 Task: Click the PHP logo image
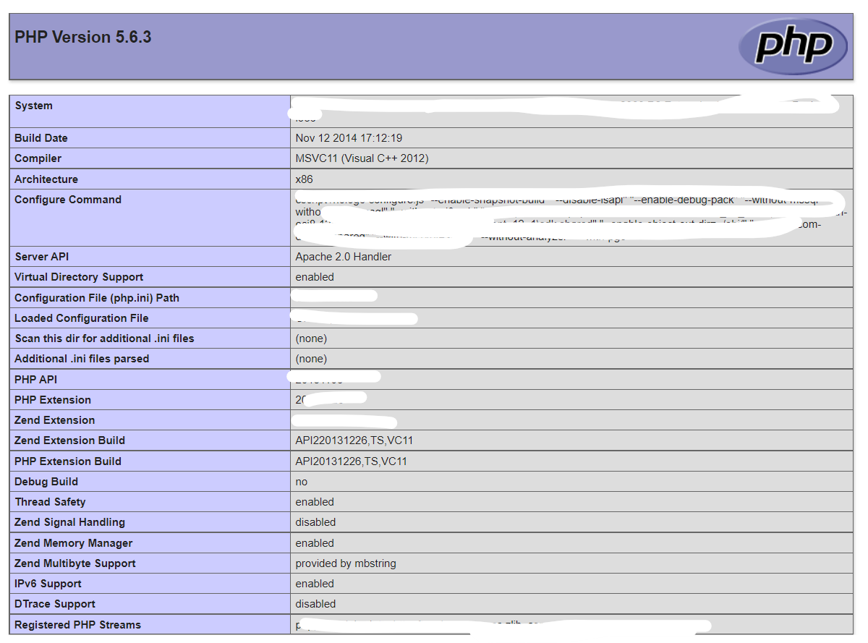(793, 46)
